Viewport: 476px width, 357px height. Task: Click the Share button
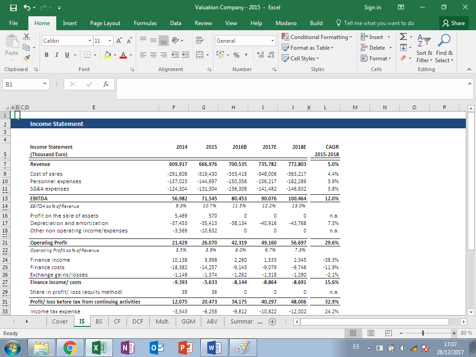pyautogui.click(x=453, y=23)
